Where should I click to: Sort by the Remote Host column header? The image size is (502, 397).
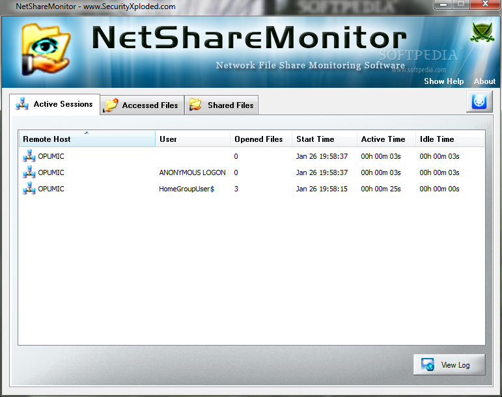coord(87,139)
